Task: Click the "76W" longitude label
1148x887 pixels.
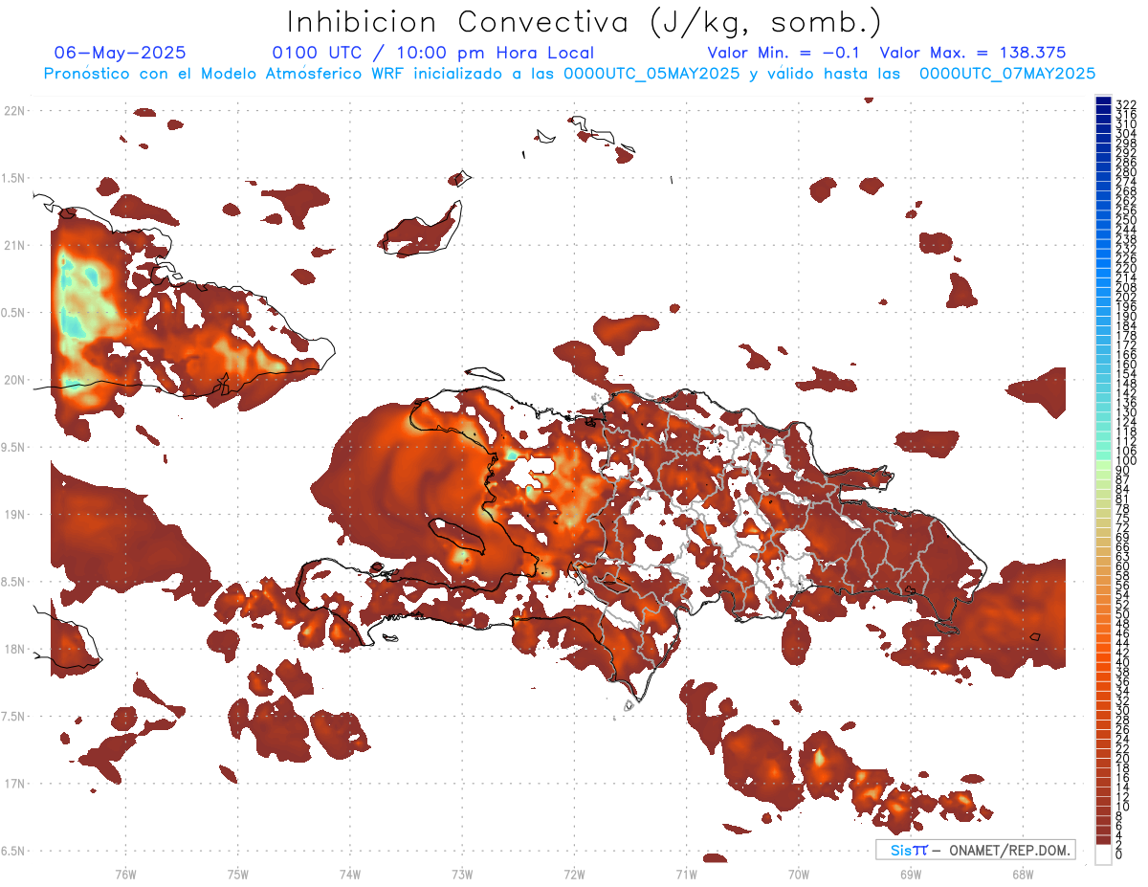Action: pos(125,874)
